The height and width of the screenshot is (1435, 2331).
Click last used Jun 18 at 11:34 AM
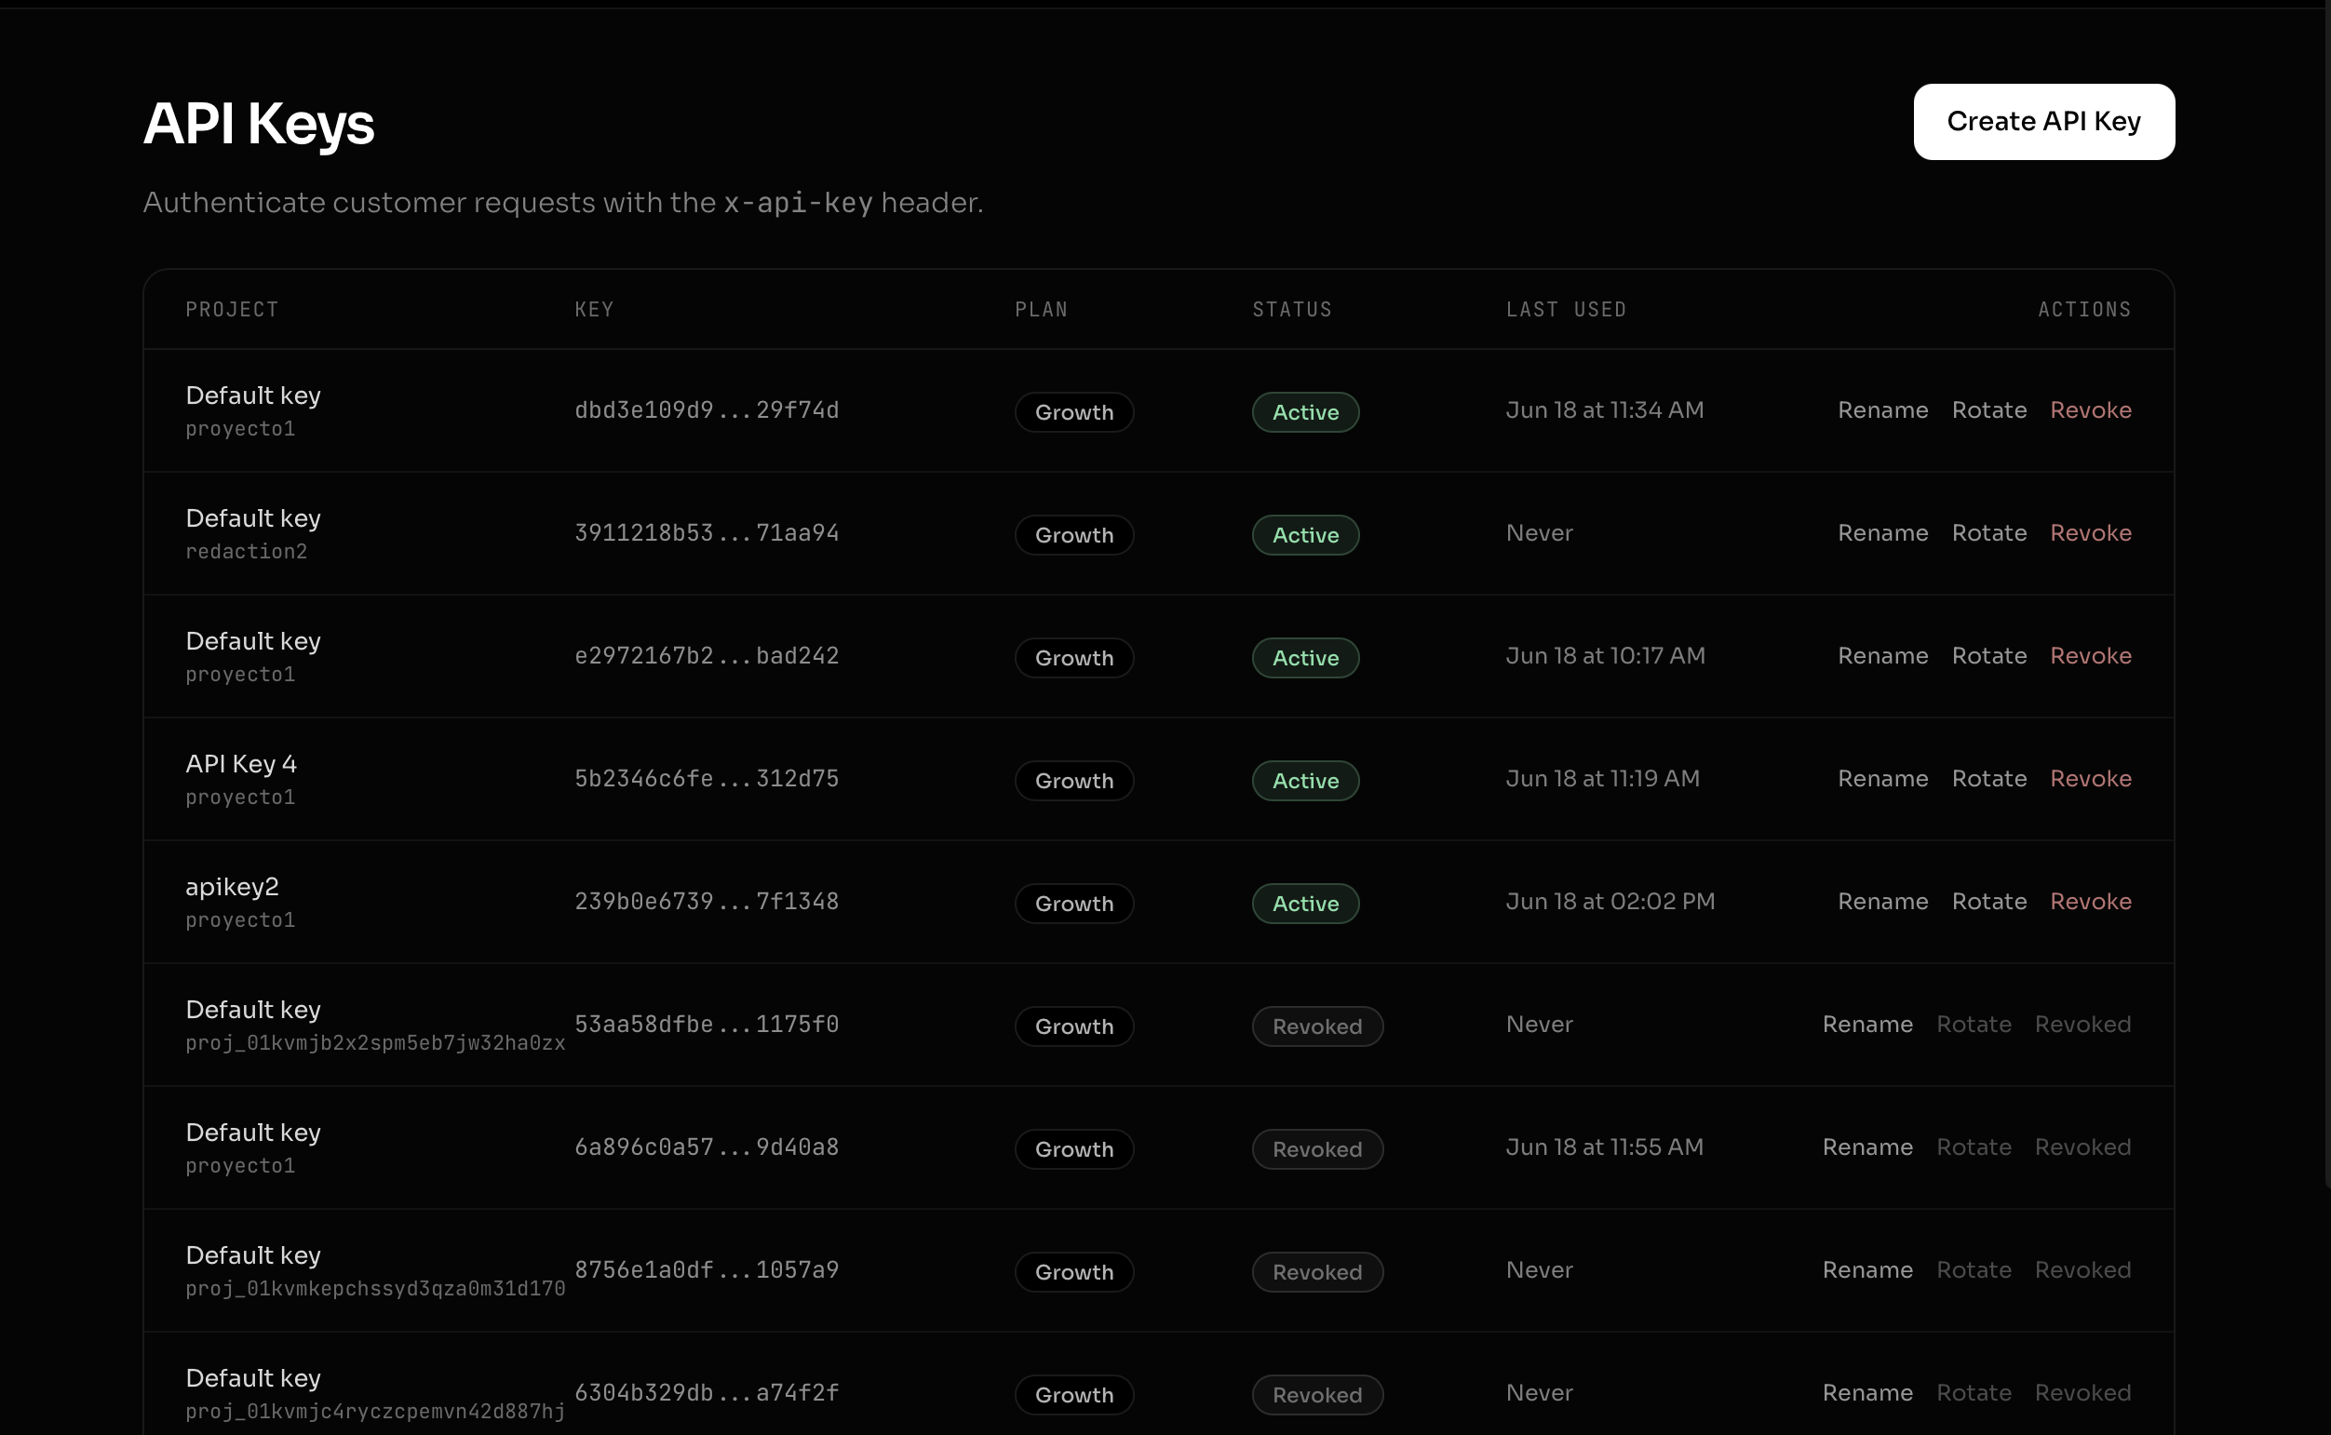coord(1604,410)
